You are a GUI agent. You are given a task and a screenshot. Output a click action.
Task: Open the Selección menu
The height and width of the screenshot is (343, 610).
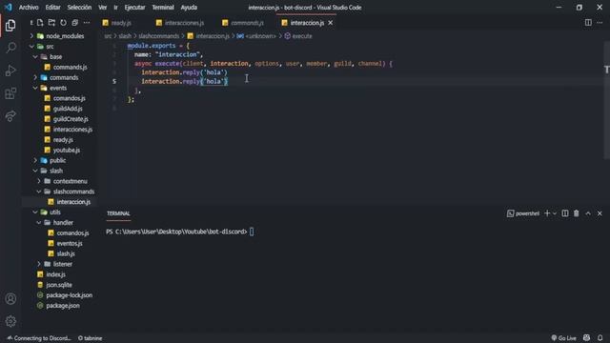tap(79, 8)
